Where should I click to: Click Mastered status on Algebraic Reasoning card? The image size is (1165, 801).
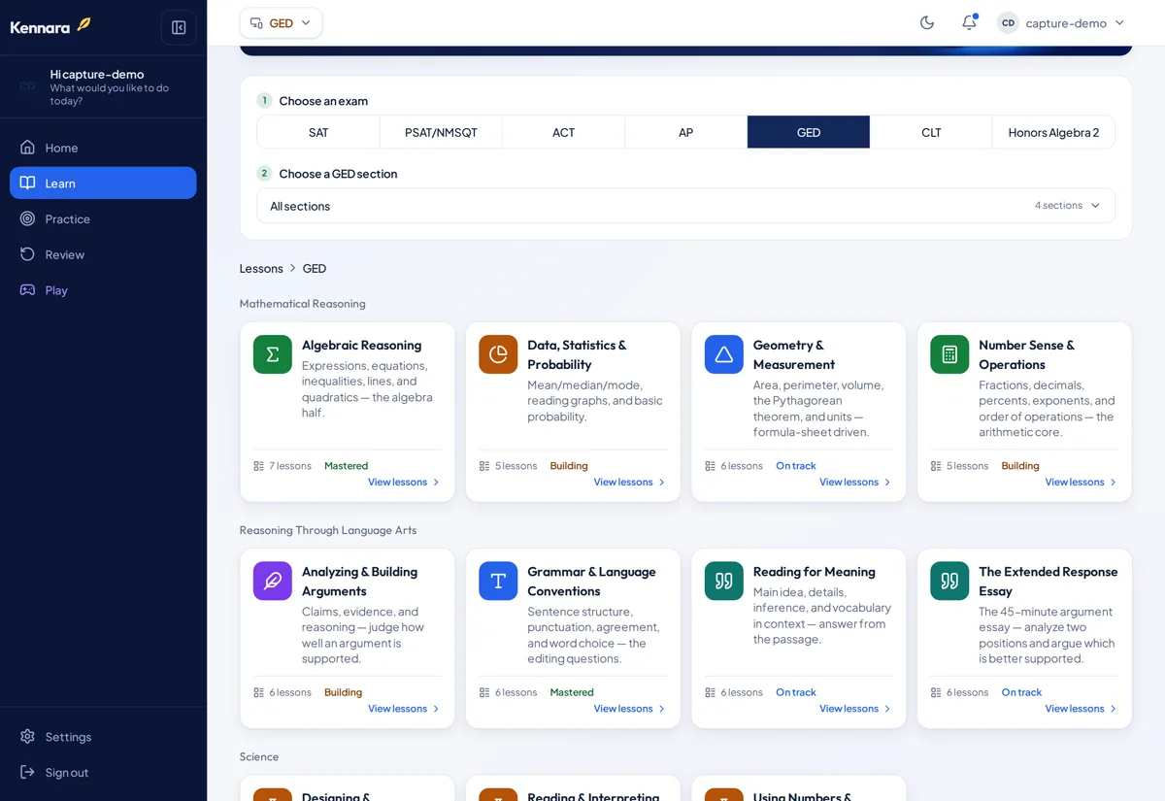click(346, 466)
